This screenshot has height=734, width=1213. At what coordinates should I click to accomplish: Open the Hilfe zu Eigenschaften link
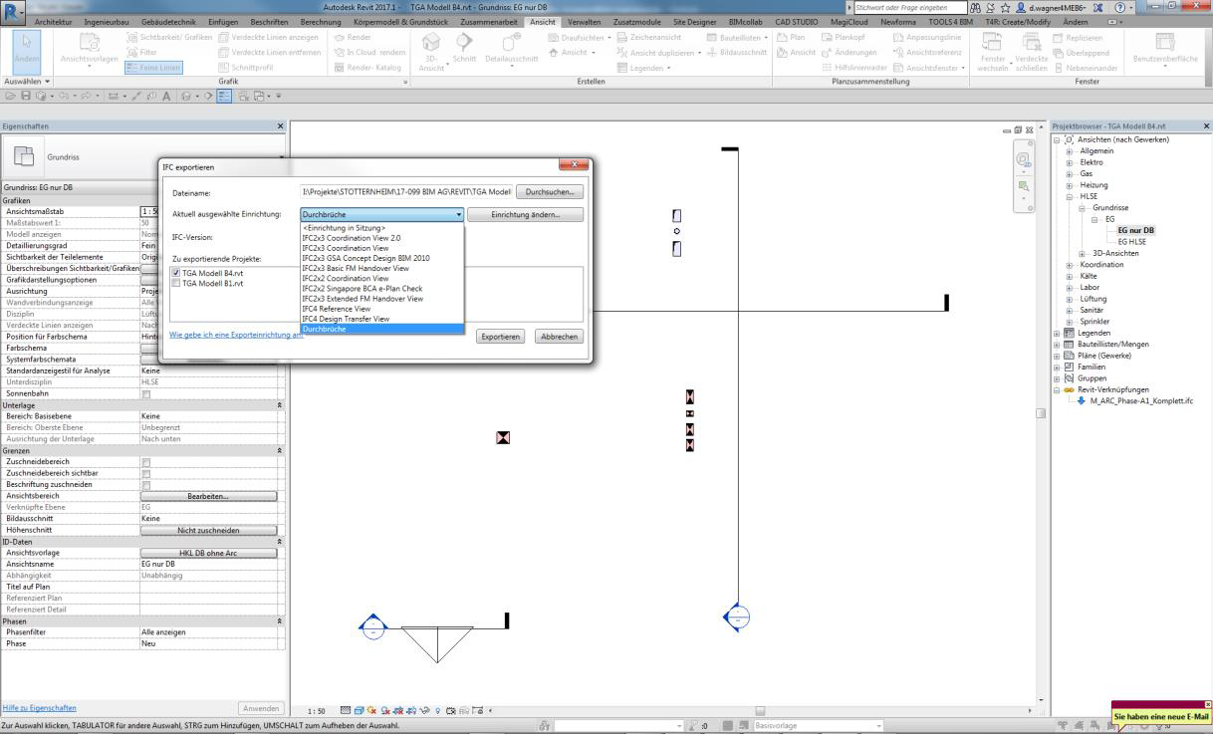pos(39,708)
